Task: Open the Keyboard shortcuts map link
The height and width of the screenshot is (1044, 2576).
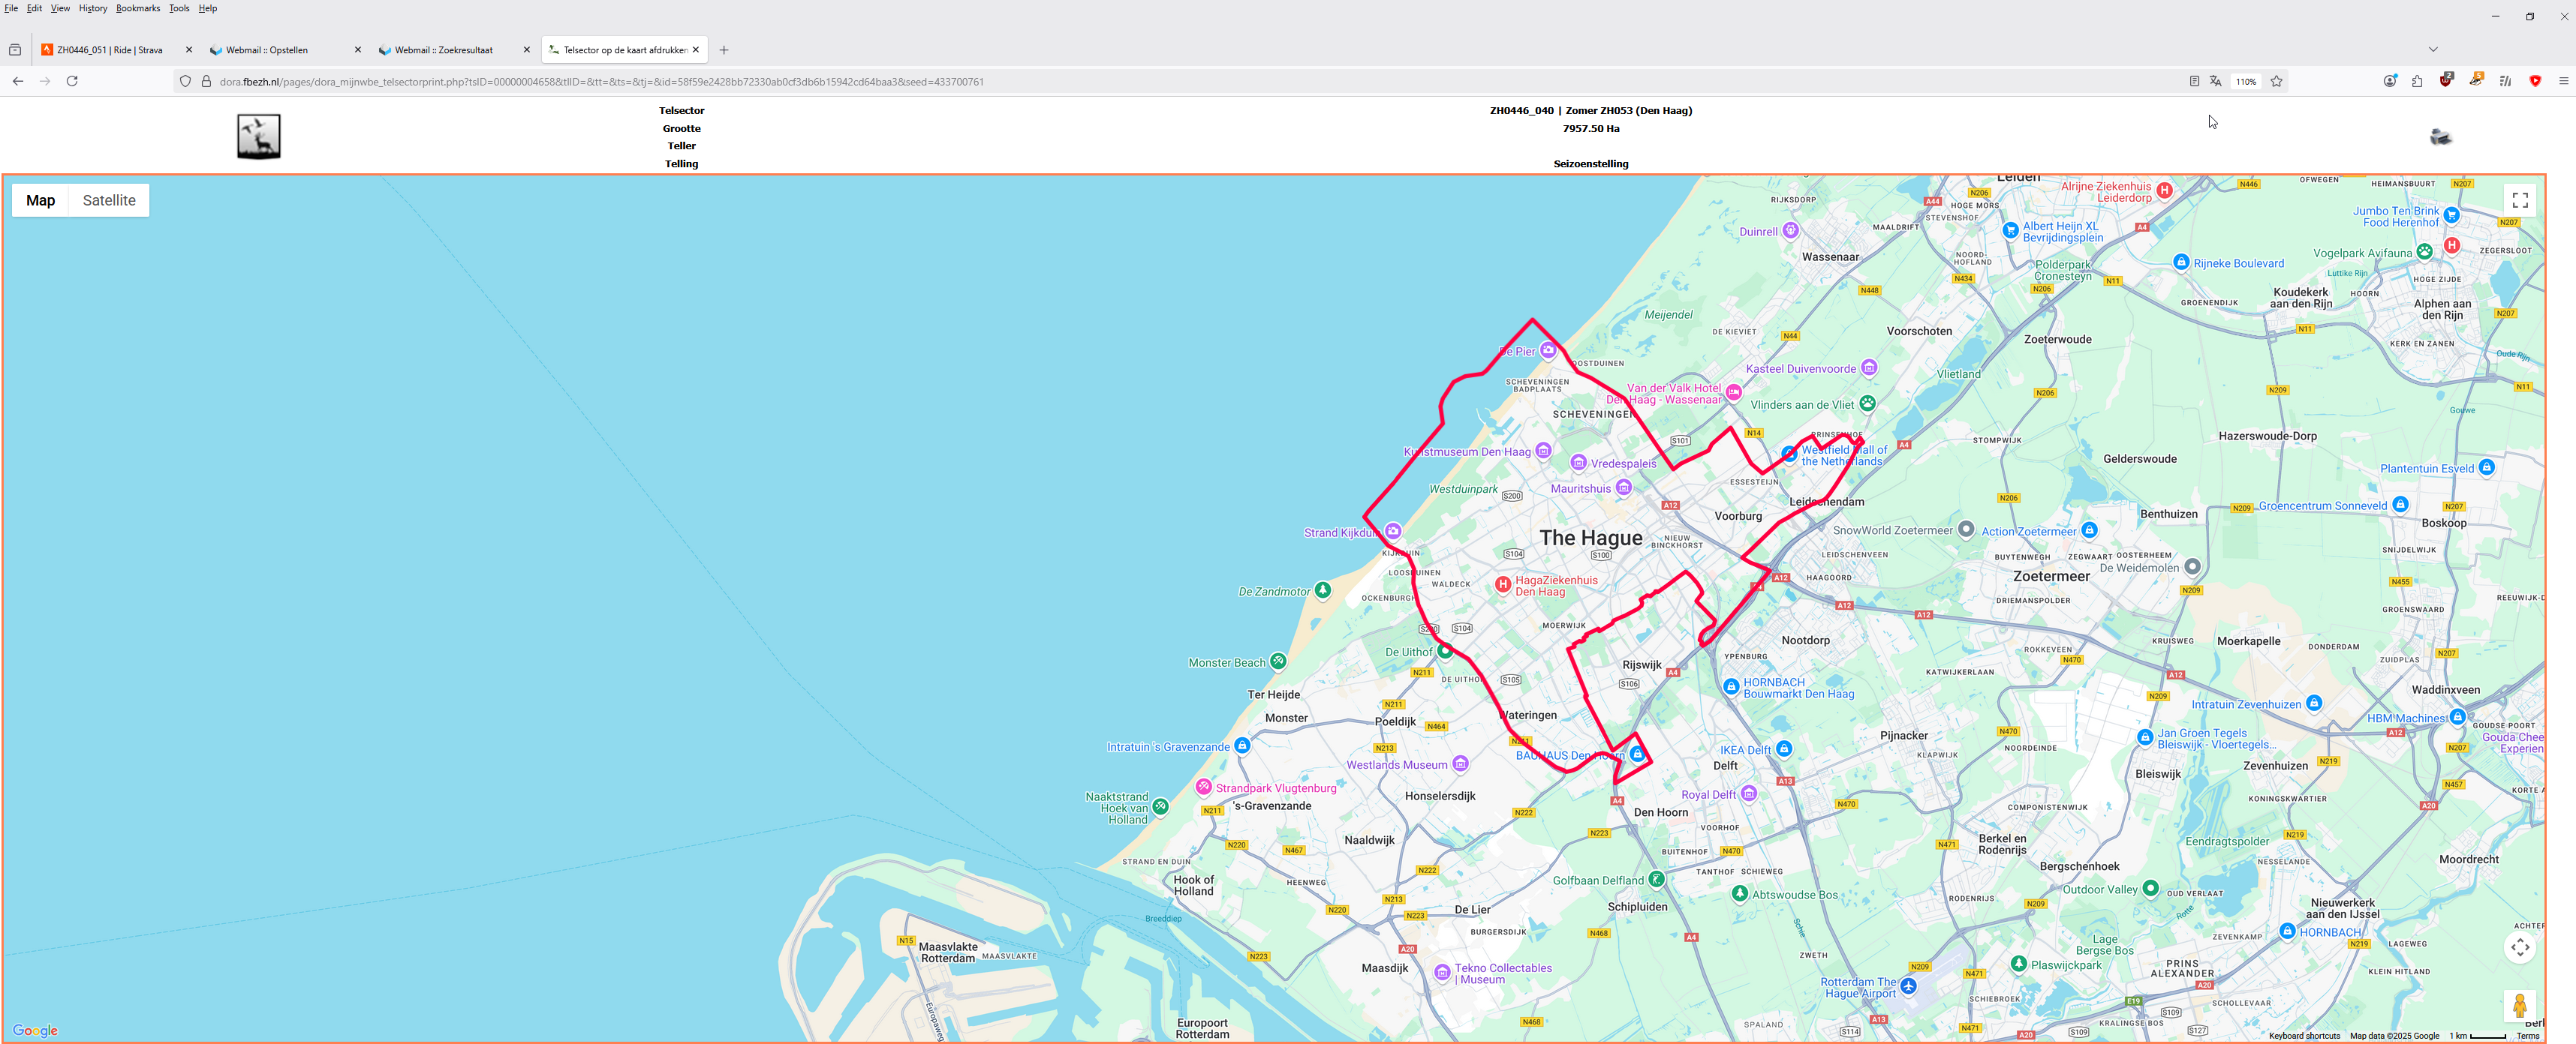Action: click(x=2304, y=1036)
